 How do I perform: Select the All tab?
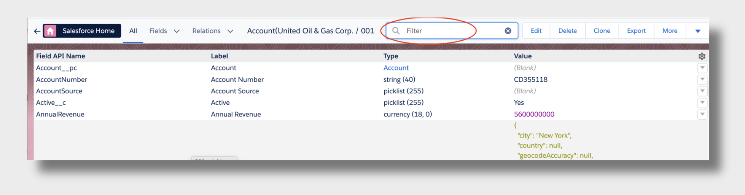133,31
